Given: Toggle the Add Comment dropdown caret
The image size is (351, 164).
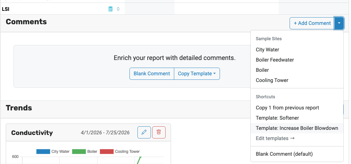Looking at the screenshot, I should click(339, 23).
